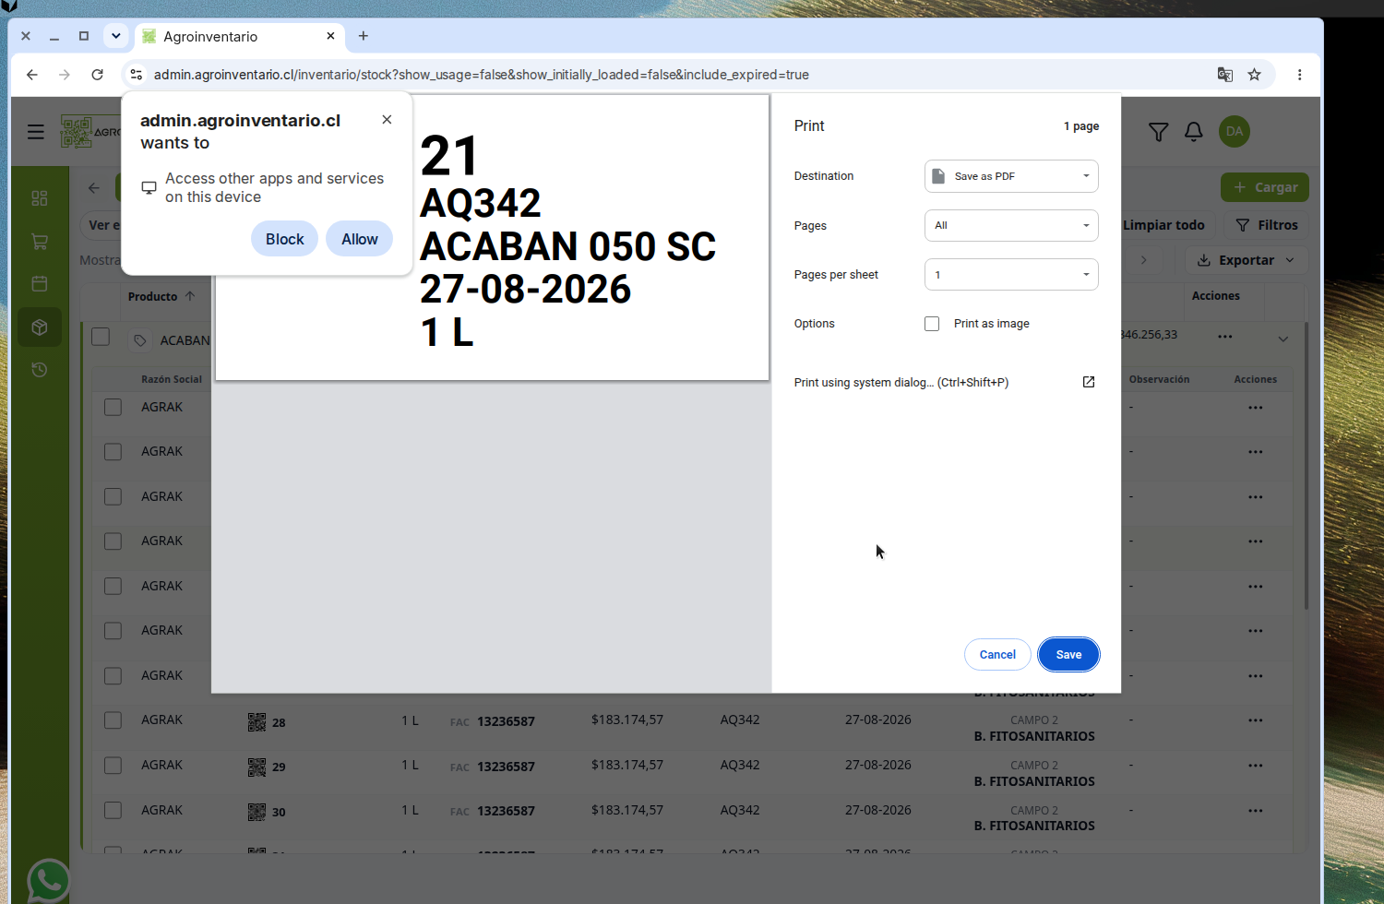The height and width of the screenshot is (904, 1384).
Task: Open the WhatsApp chat bubble
Action: coord(48,880)
